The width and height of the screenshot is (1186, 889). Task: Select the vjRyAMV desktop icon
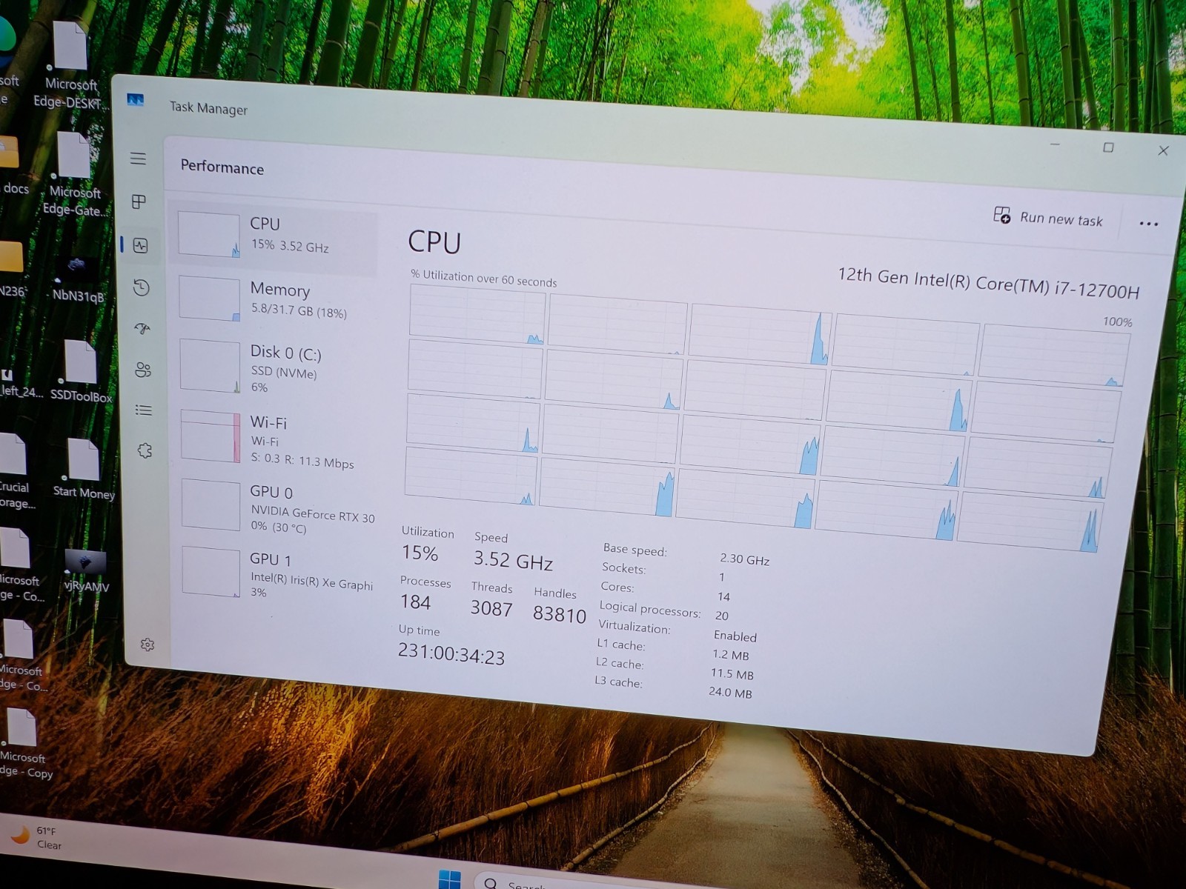coord(86,570)
